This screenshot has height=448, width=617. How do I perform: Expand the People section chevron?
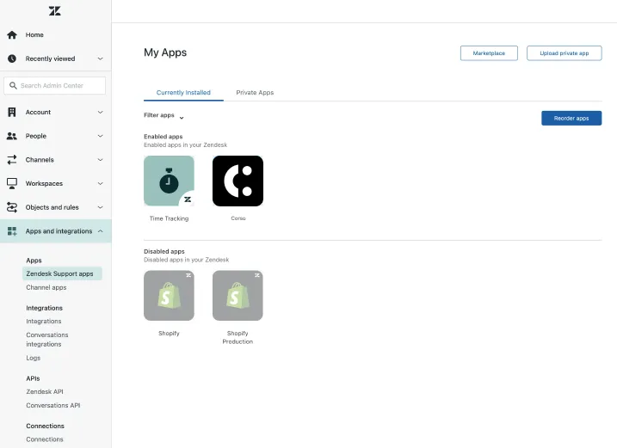point(101,136)
